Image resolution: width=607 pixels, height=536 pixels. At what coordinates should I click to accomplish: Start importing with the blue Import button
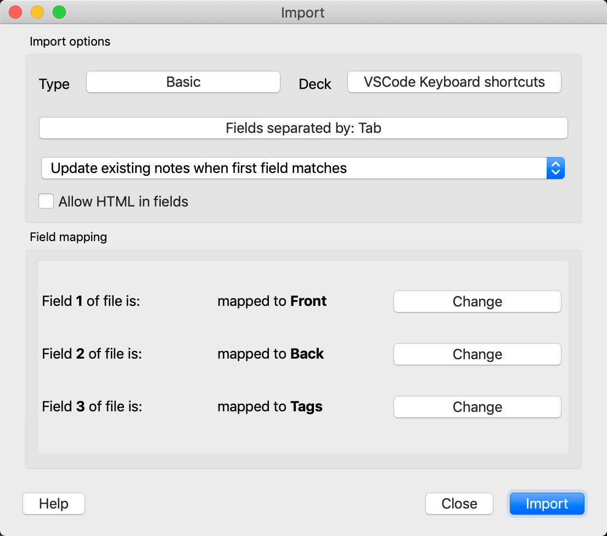pos(547,503)
